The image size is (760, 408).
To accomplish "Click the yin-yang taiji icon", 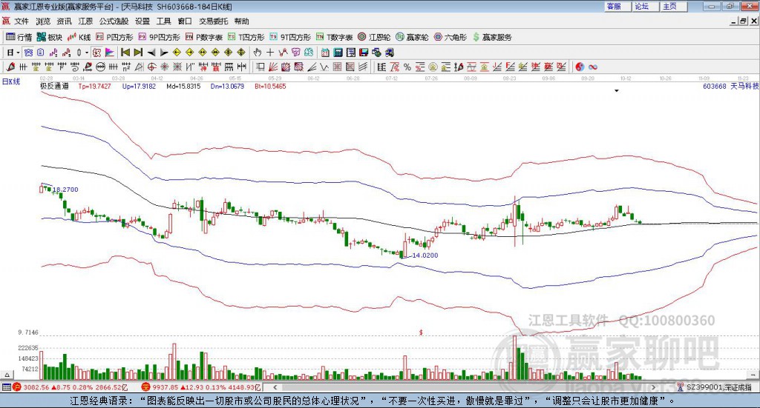I will (x=580, y=67).
